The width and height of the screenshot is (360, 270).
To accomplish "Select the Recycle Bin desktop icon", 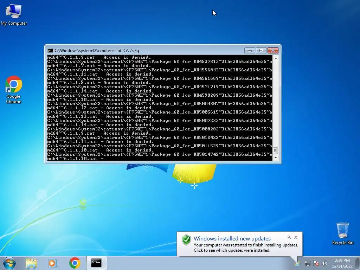I will (342, 233).
